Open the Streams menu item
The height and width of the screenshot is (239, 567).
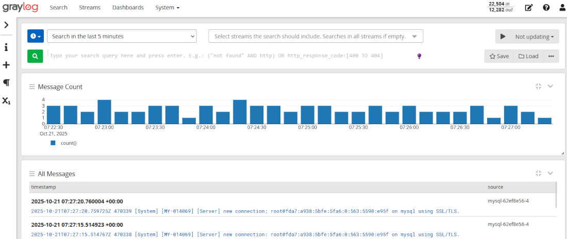pos(90,8)
